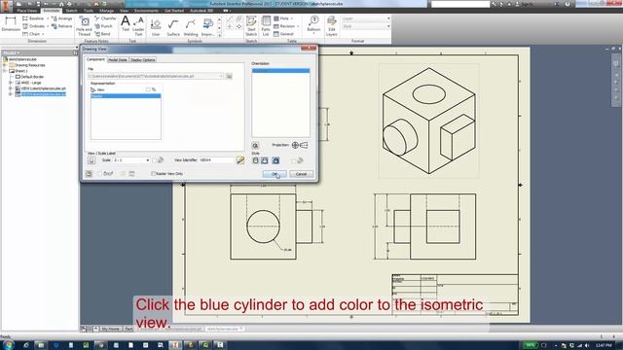Collapse the Sheet:1 tree node
The image size is (623, 350).
point(5,71)
